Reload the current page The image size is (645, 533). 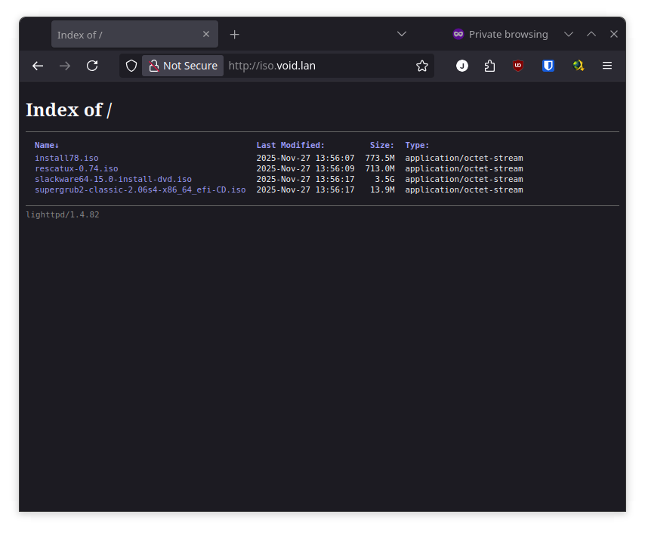[x=92, y=66]
